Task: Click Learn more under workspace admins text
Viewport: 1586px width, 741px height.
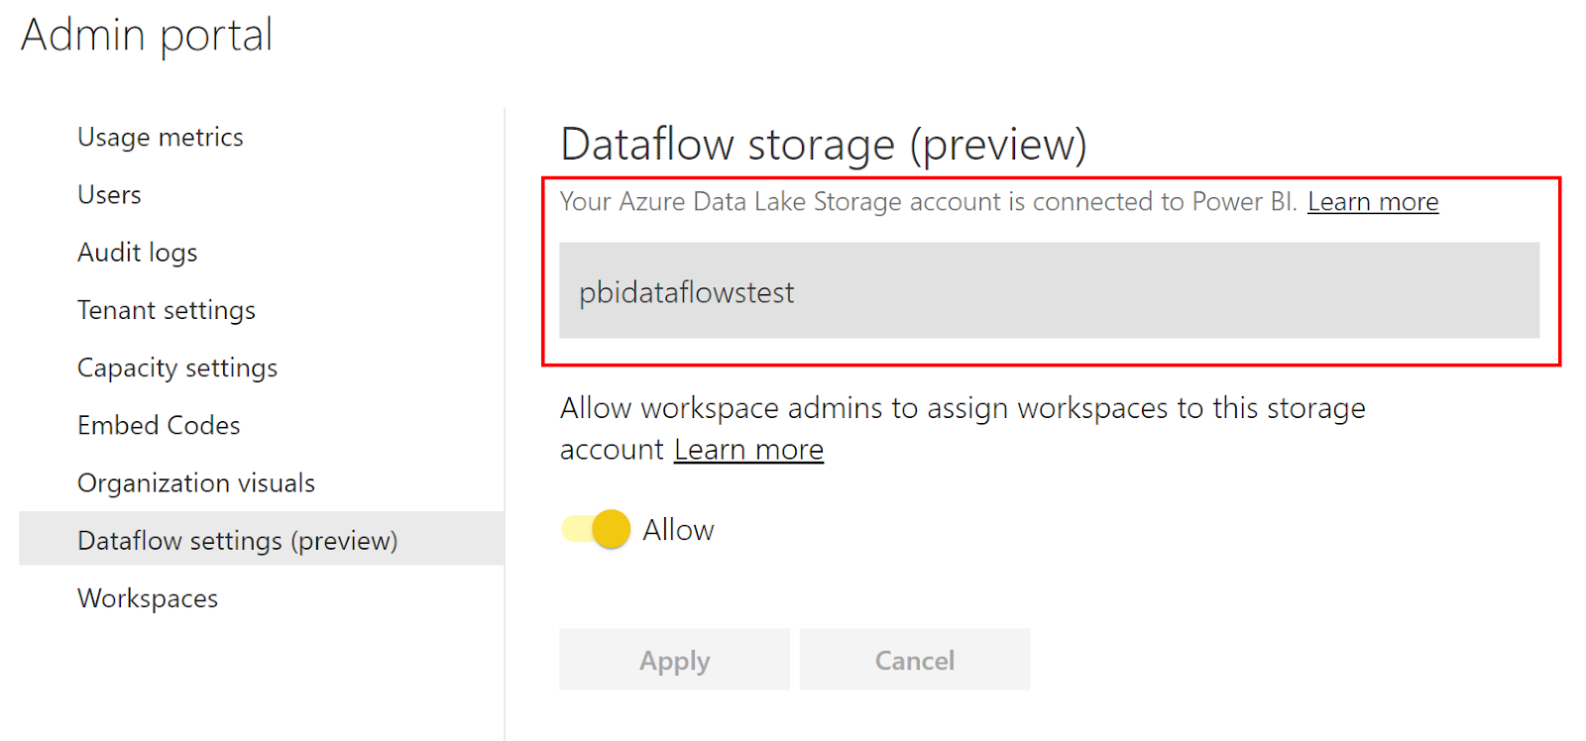Action: click(747, 448)
